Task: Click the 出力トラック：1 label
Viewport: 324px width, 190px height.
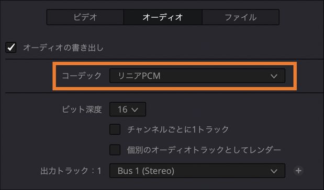Action: pos(71,171)
